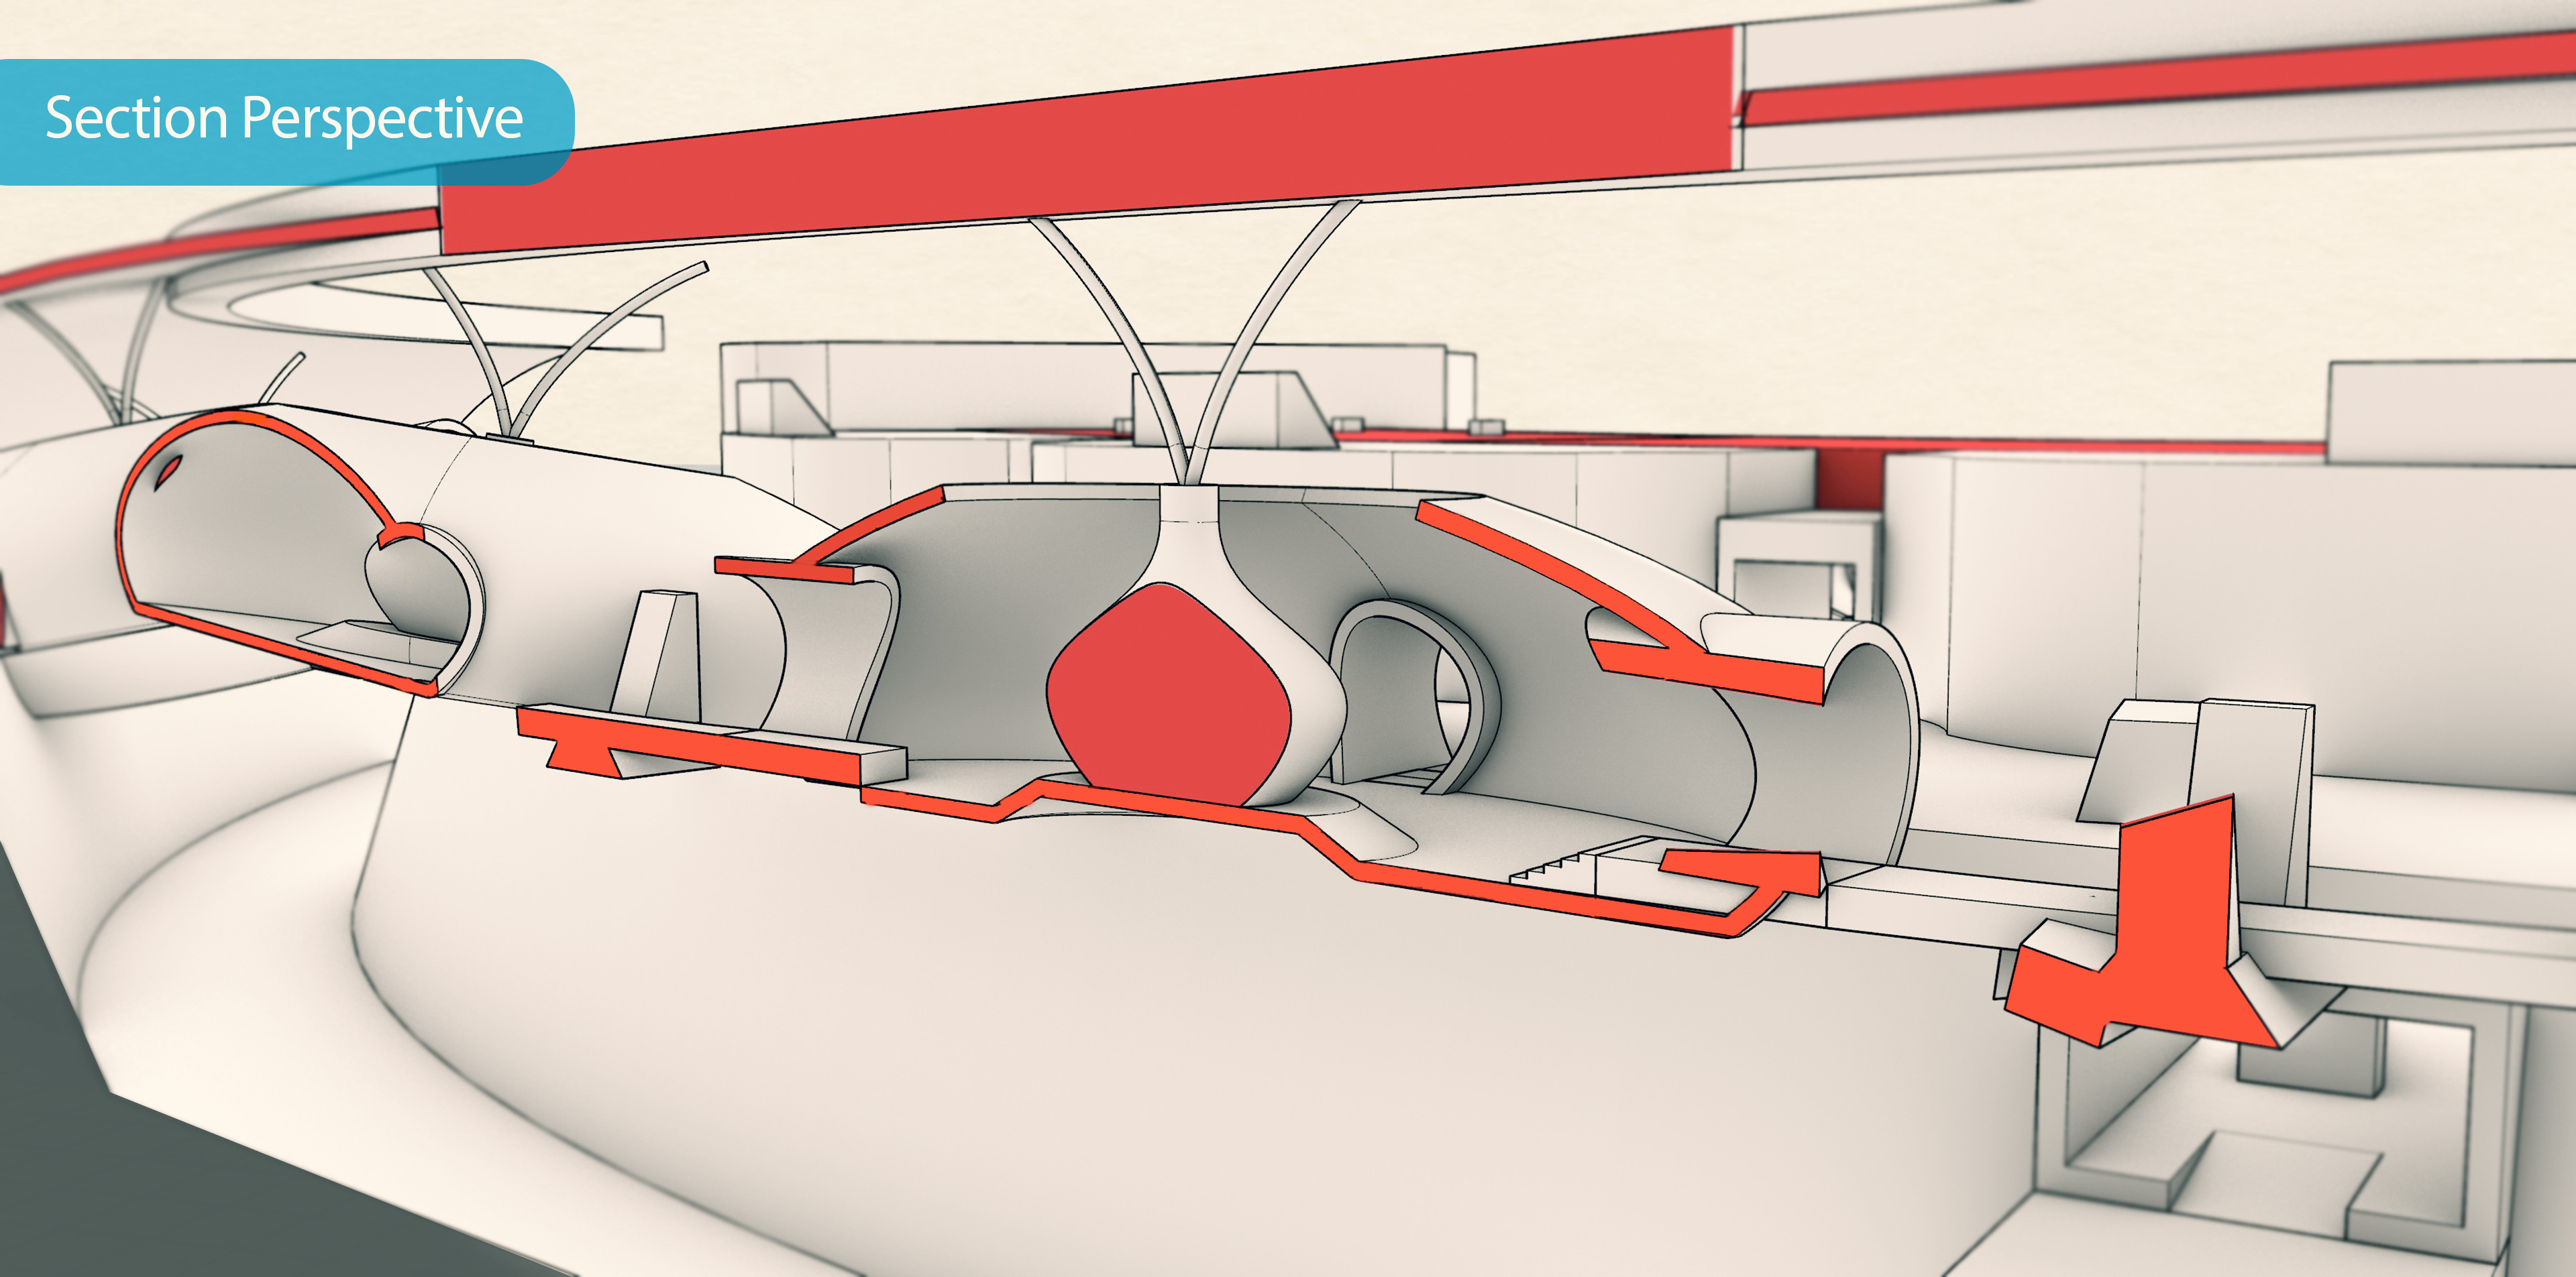Click the Section Perspective label
Image resolution: width=2576 pixels, height=1277 pixels.
284,119
